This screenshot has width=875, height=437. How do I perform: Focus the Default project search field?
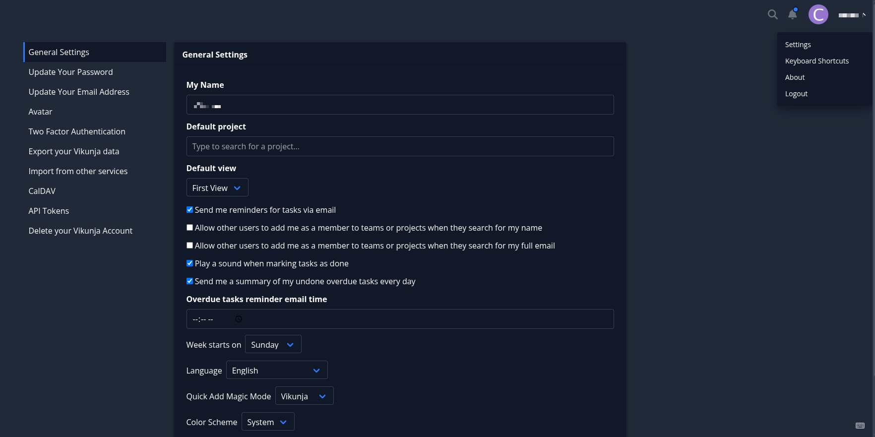coord(400,146)
